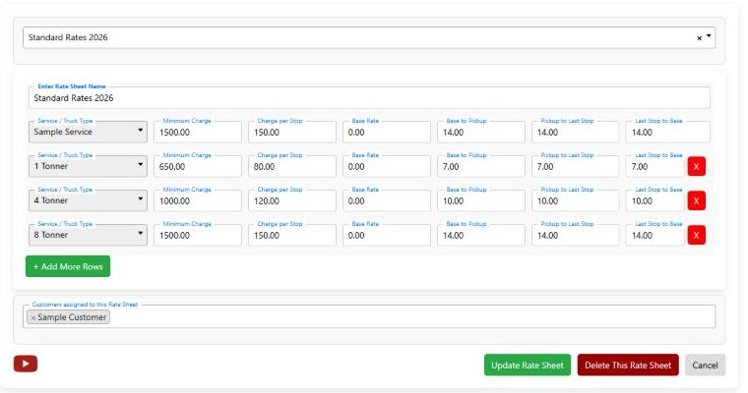Viewport: 748px width, 393px height.
Task: Edit Minimum Charge for Sample Service row
Action: [x=198, y=132]
